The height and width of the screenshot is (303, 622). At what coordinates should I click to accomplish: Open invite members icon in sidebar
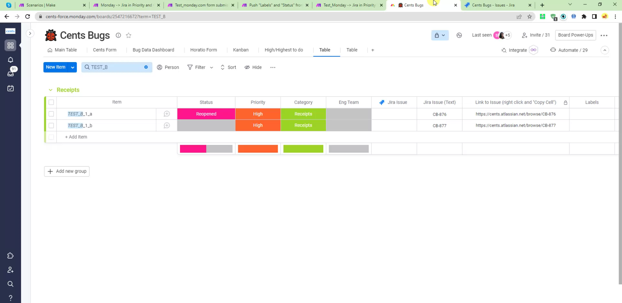pos(11,270)
